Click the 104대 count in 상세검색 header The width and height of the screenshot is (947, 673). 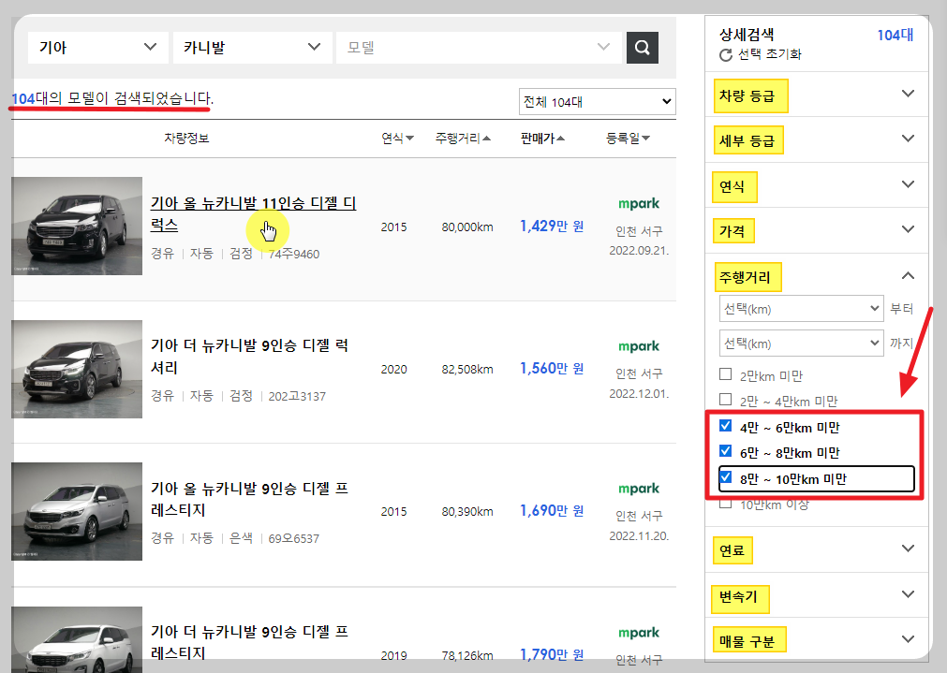(x=895, y=35)
